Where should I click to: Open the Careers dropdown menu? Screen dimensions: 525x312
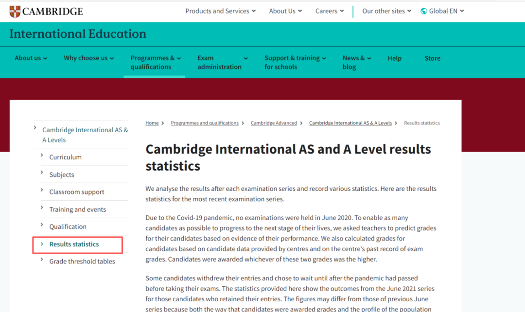pos(330,11)
